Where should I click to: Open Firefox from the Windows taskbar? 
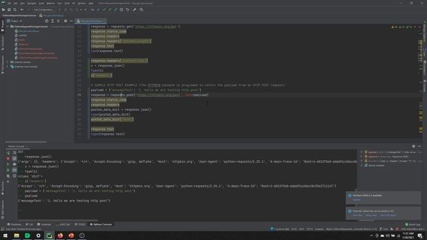pyautogui.click(x=60, y=235)
